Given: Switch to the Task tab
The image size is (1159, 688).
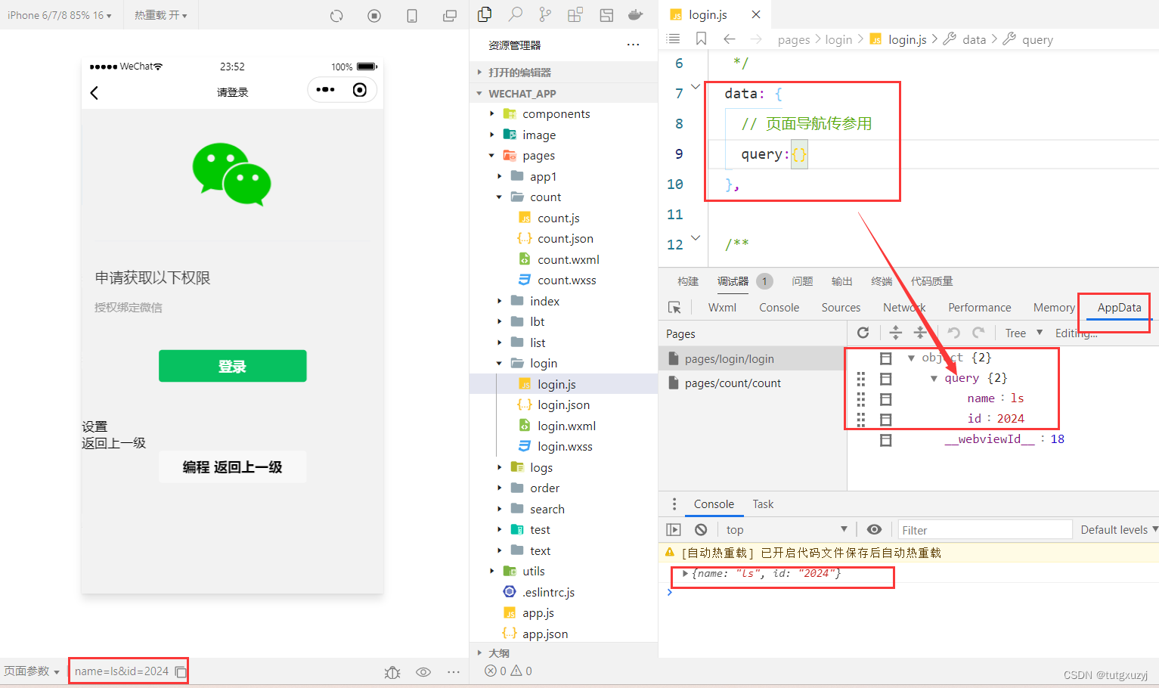Looking at the screenshot, I should coord(763,504).
